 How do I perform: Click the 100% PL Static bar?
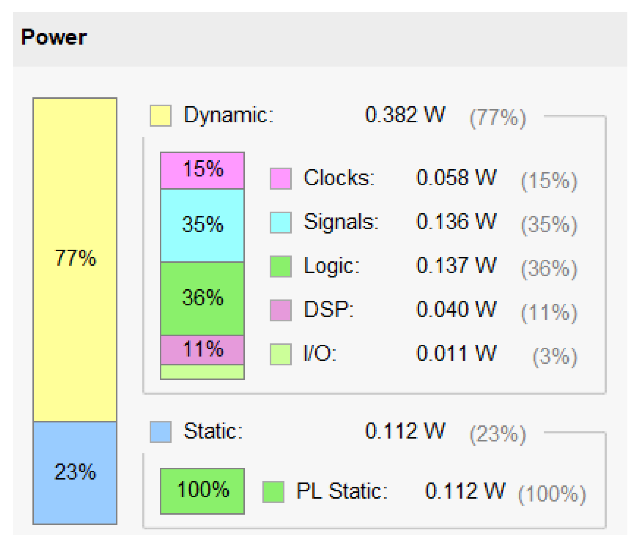coord(202,491)
